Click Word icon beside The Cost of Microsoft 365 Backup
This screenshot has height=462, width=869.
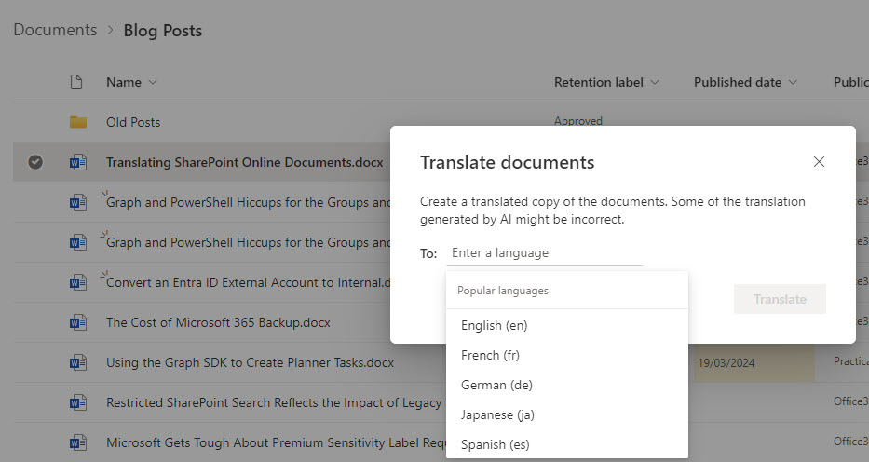(78, 323)
